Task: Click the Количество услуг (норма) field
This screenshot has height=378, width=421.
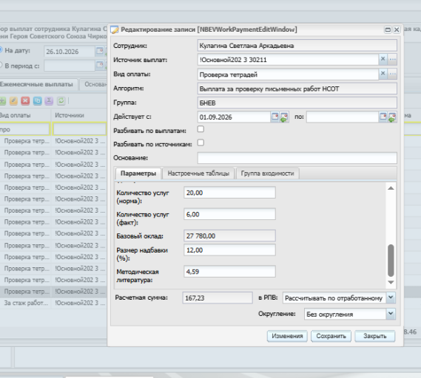Action: 229,193
